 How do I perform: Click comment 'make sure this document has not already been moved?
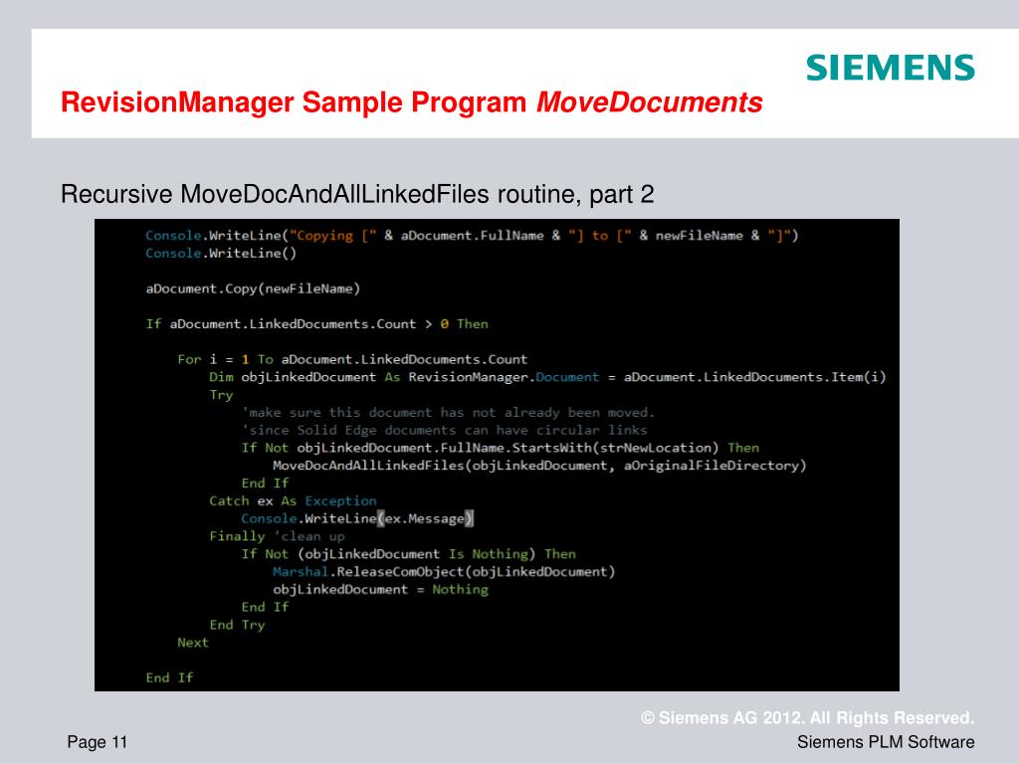click(448, 413)
